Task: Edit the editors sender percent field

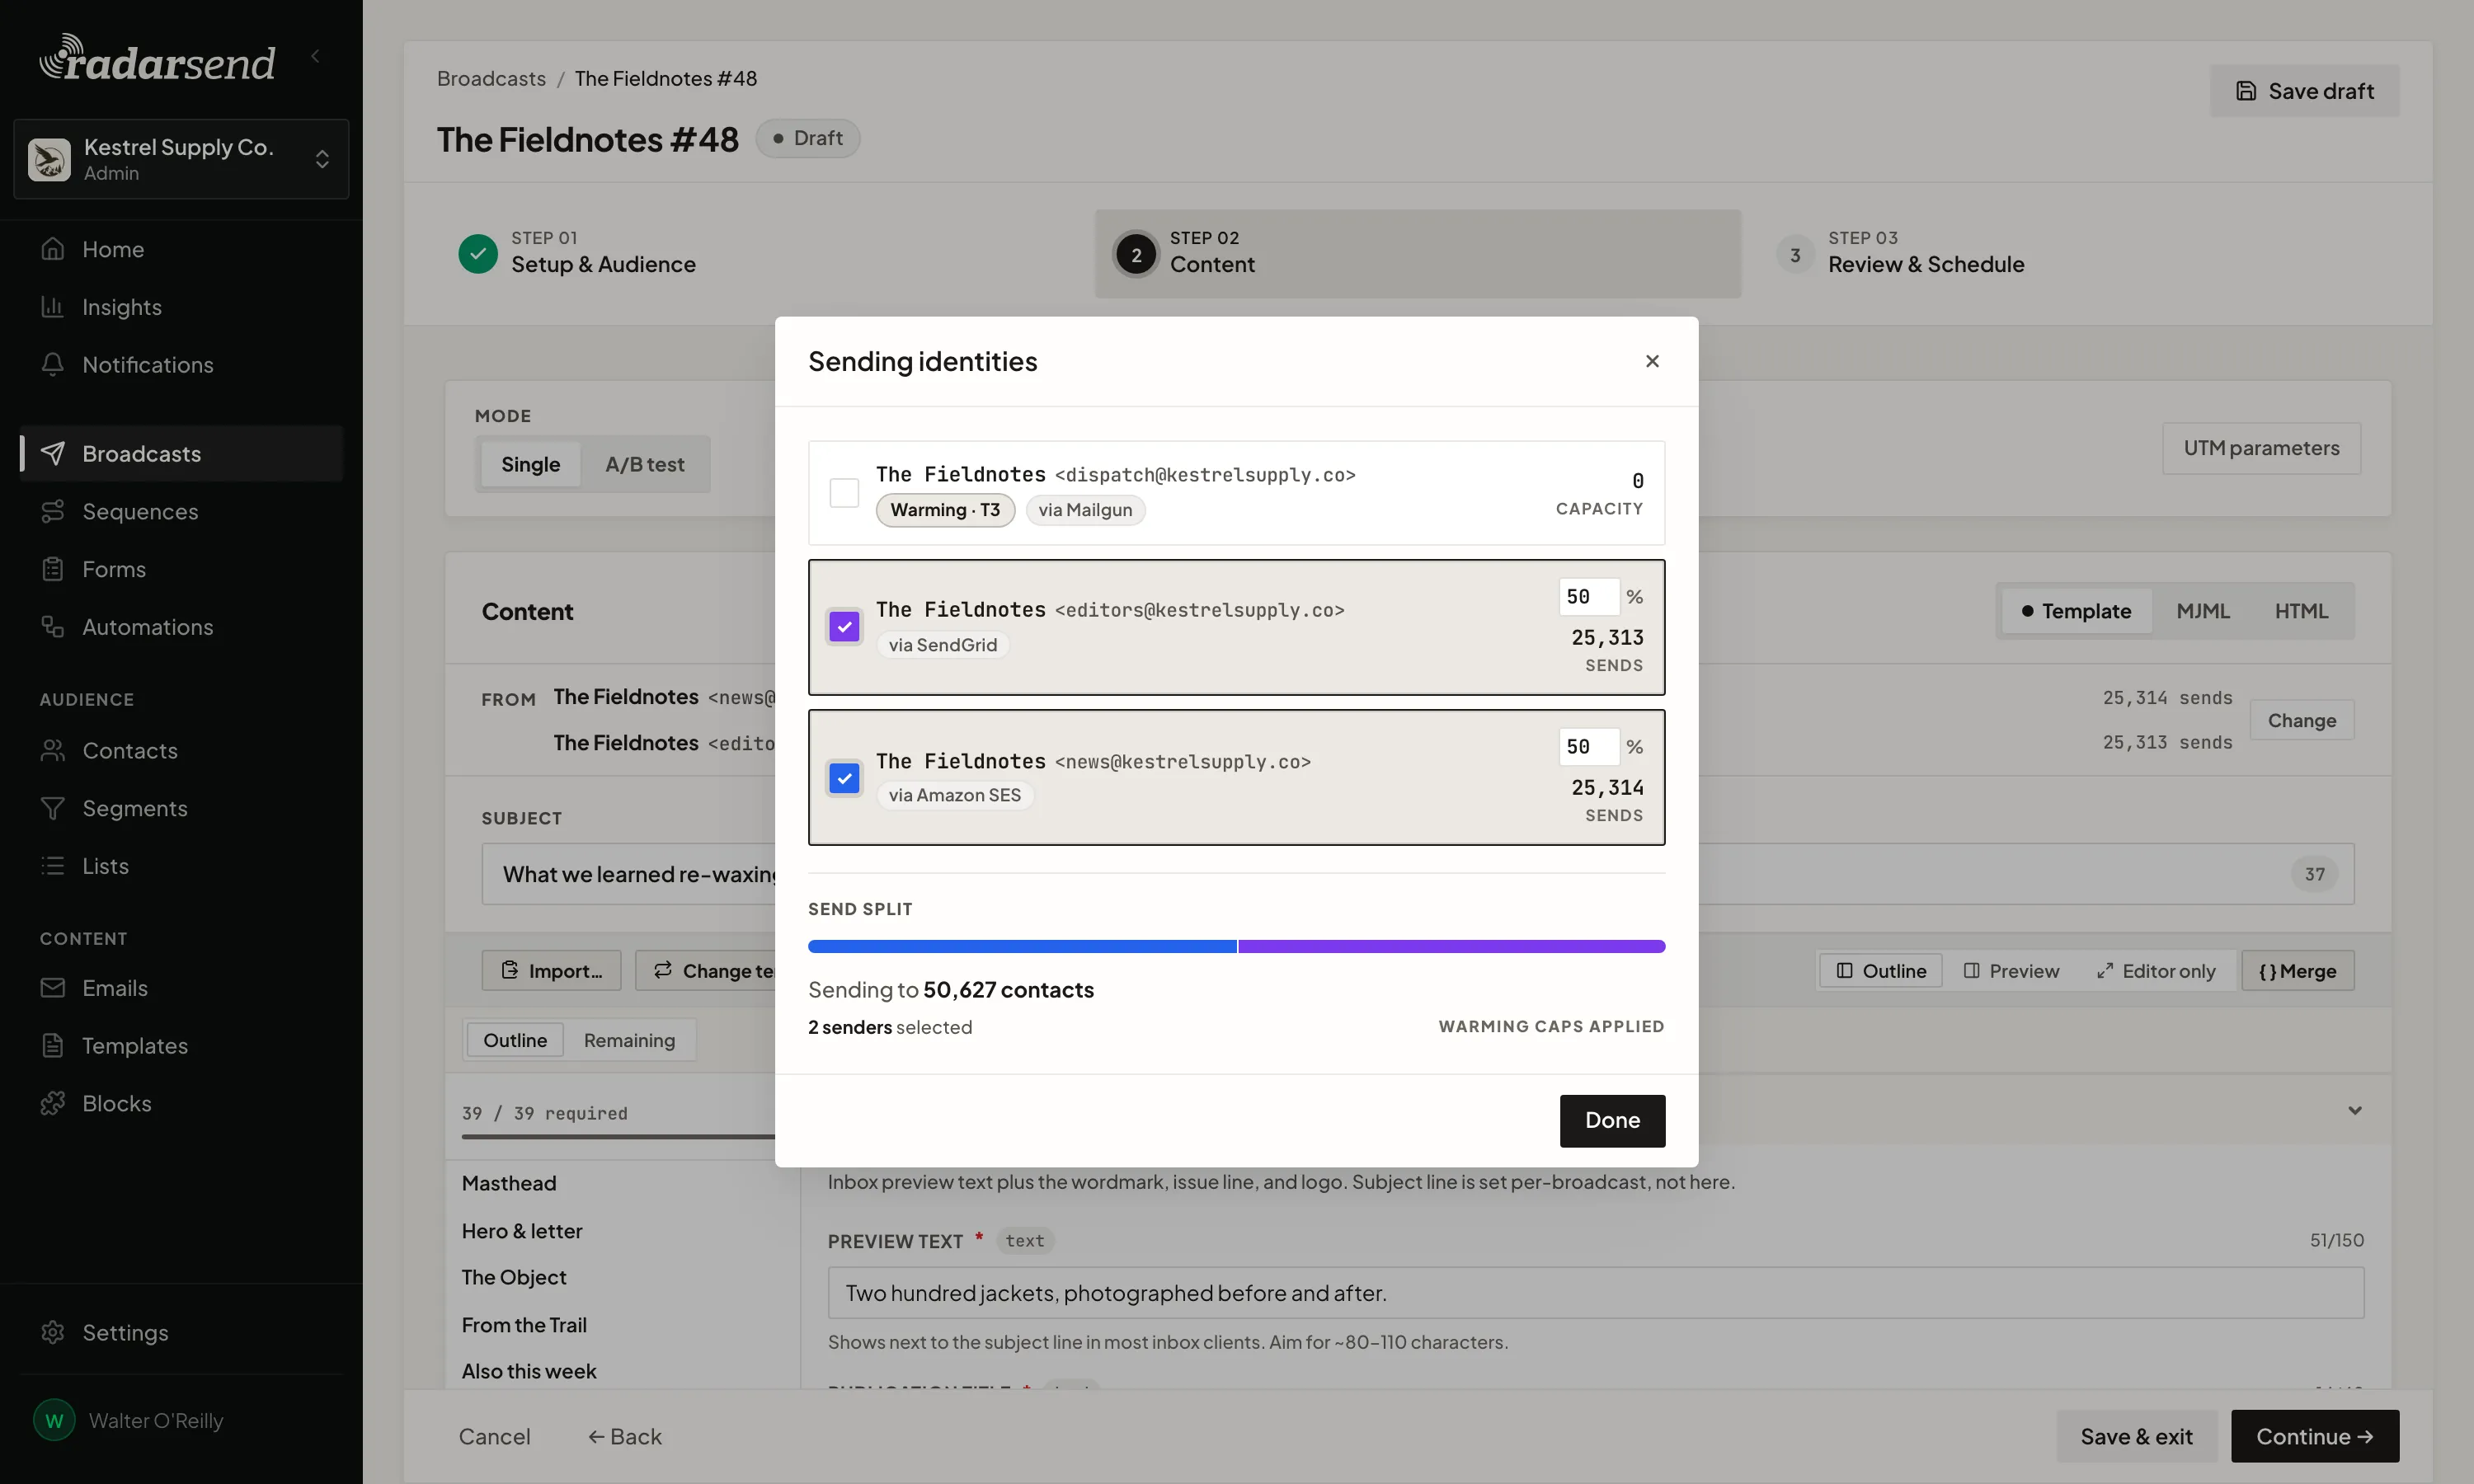Action: 1588,597
